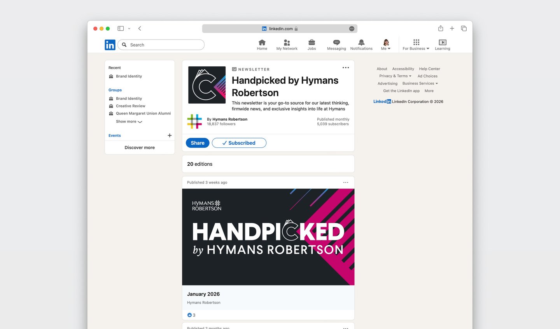Click the About footer link
The width and height of the screenshot is (560, 329).
382,69
